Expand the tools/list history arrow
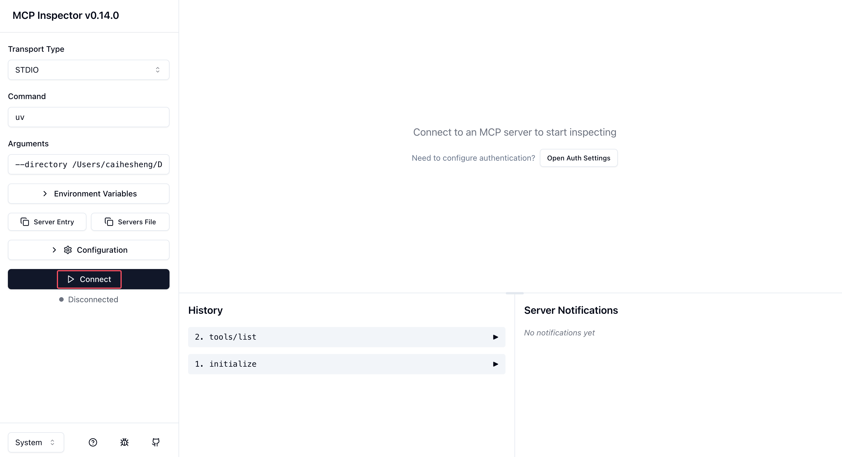This screenshot has height=457, width=842. [496, 337]
